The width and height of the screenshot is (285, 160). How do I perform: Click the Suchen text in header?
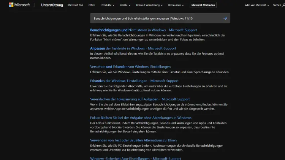277,5
